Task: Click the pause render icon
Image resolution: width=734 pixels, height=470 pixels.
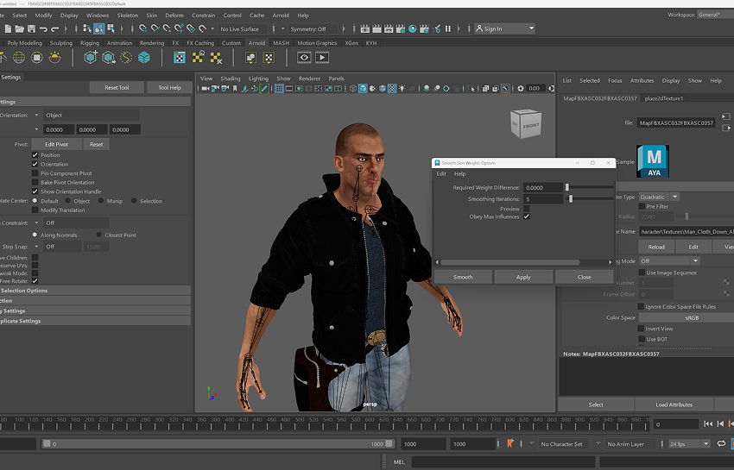Action: tap(447, 28)
